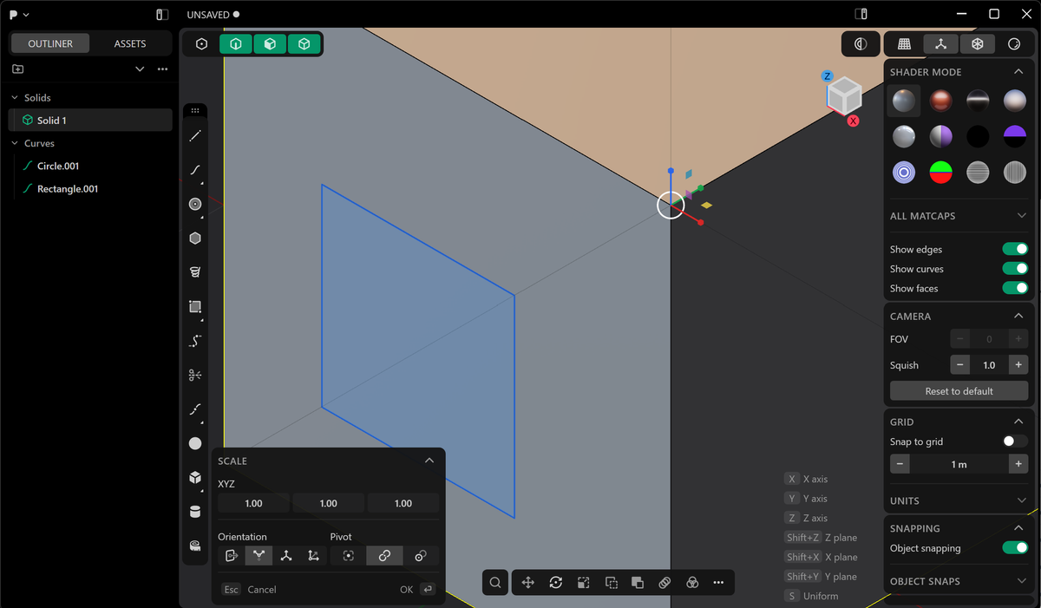
Task: Disable Show curves
Action: pos(1014,268)
